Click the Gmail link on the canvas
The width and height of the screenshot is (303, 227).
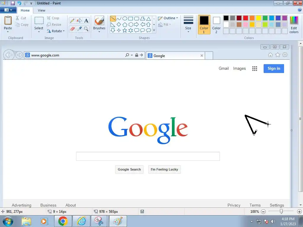tap(224, 68)
